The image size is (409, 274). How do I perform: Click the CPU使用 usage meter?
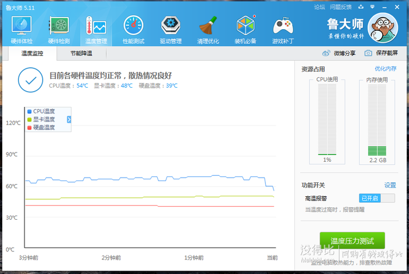pos(327,120)
